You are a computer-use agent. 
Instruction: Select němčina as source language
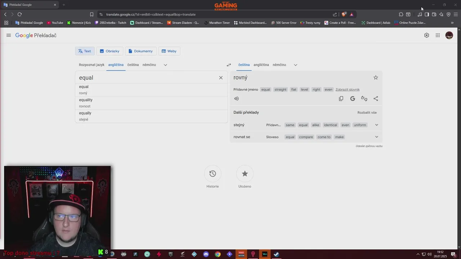tap(149, 65)
